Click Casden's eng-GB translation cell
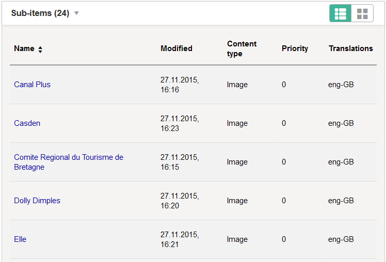This screenshot has width=386, height=262. tap(341, 123)
